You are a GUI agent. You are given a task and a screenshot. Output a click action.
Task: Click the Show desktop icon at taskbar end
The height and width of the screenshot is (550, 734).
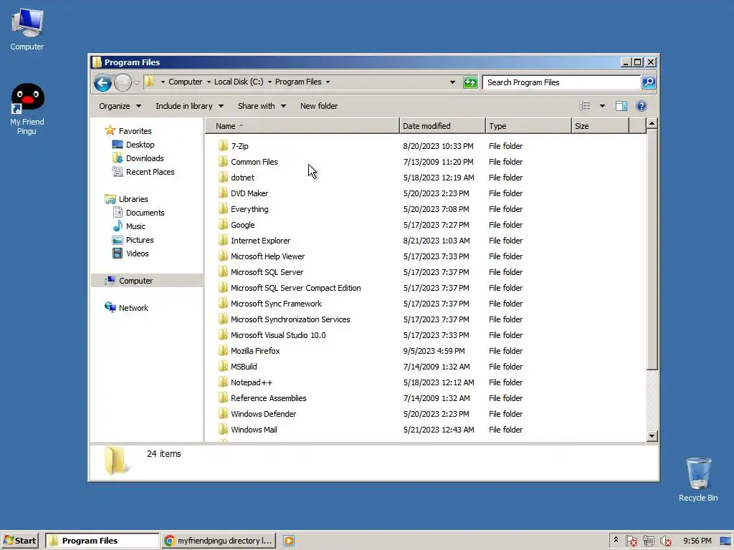point(725,541)
